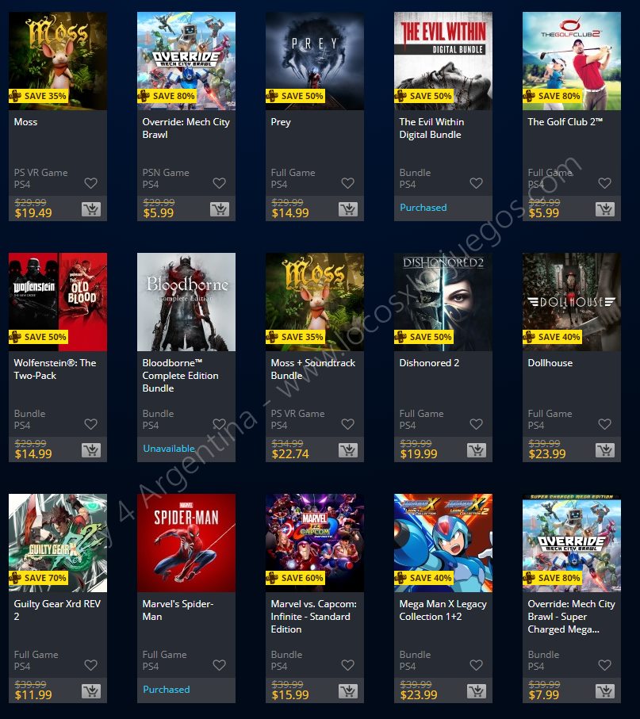
Task: Toggle wishlist heart for Marvel's Spider-Man
Action: (x=220, y=665)
